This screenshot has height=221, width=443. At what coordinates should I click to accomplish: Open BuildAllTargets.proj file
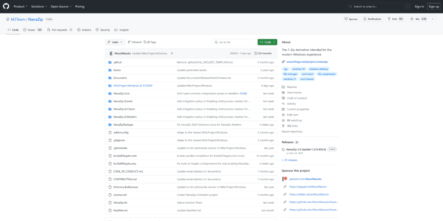[x=125, y=163]
